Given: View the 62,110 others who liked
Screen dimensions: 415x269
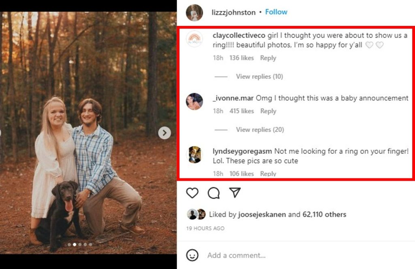Looking at the screenshot, I should [324, 214].
